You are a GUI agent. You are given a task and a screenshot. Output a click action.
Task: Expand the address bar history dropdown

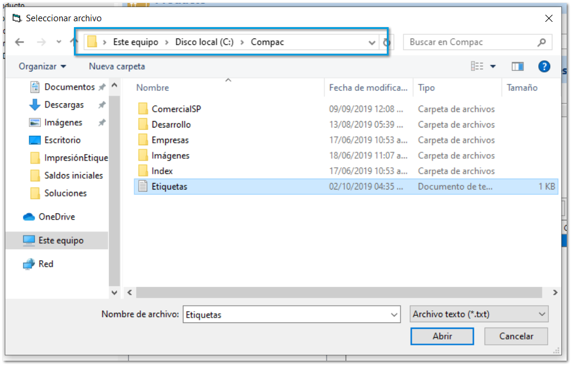pos(372,43)
